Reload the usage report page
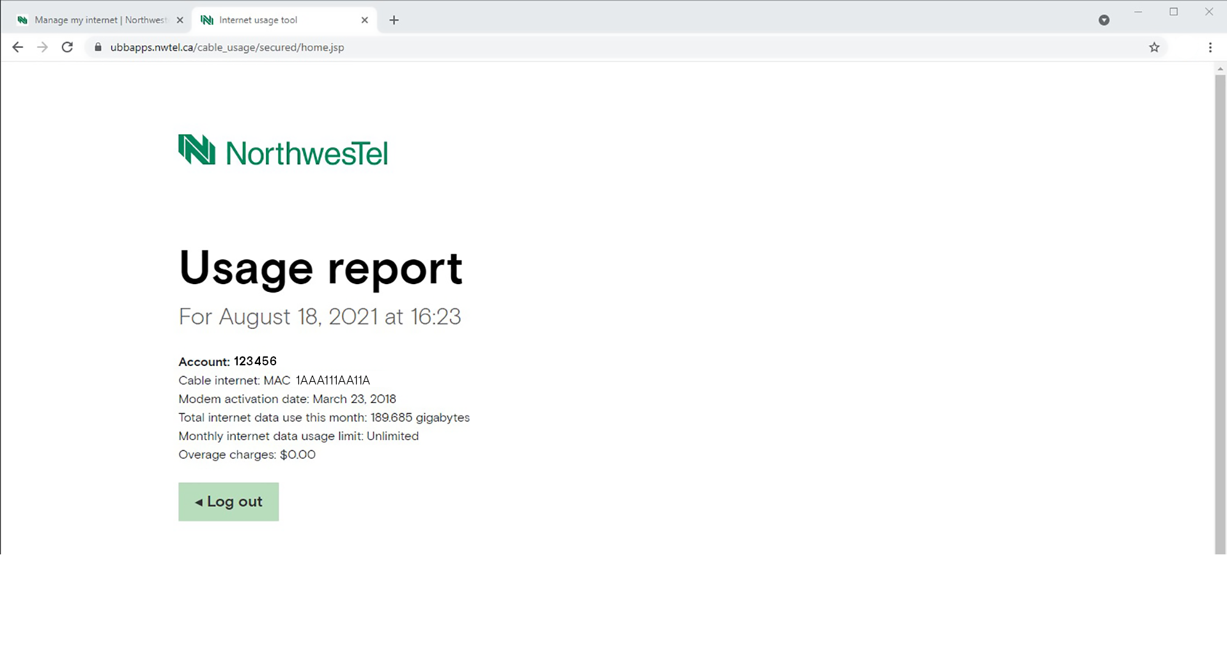 [x=67, y=47]
